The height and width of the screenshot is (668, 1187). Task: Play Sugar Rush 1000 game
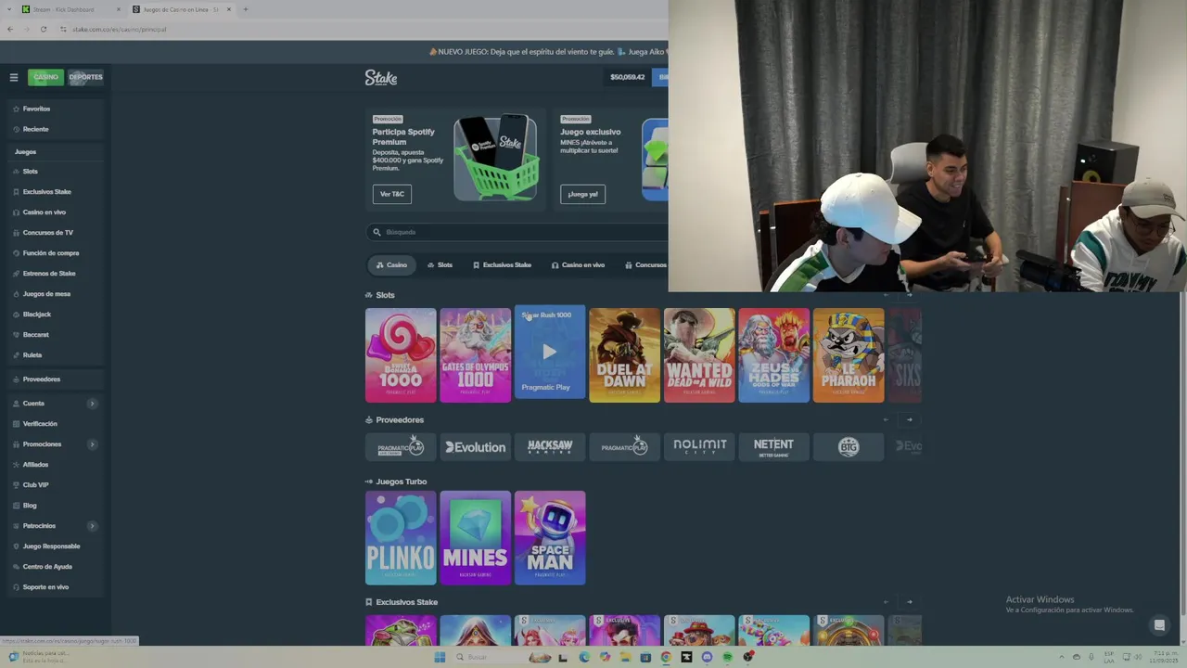pyautogui.click(x=550, y=353)
